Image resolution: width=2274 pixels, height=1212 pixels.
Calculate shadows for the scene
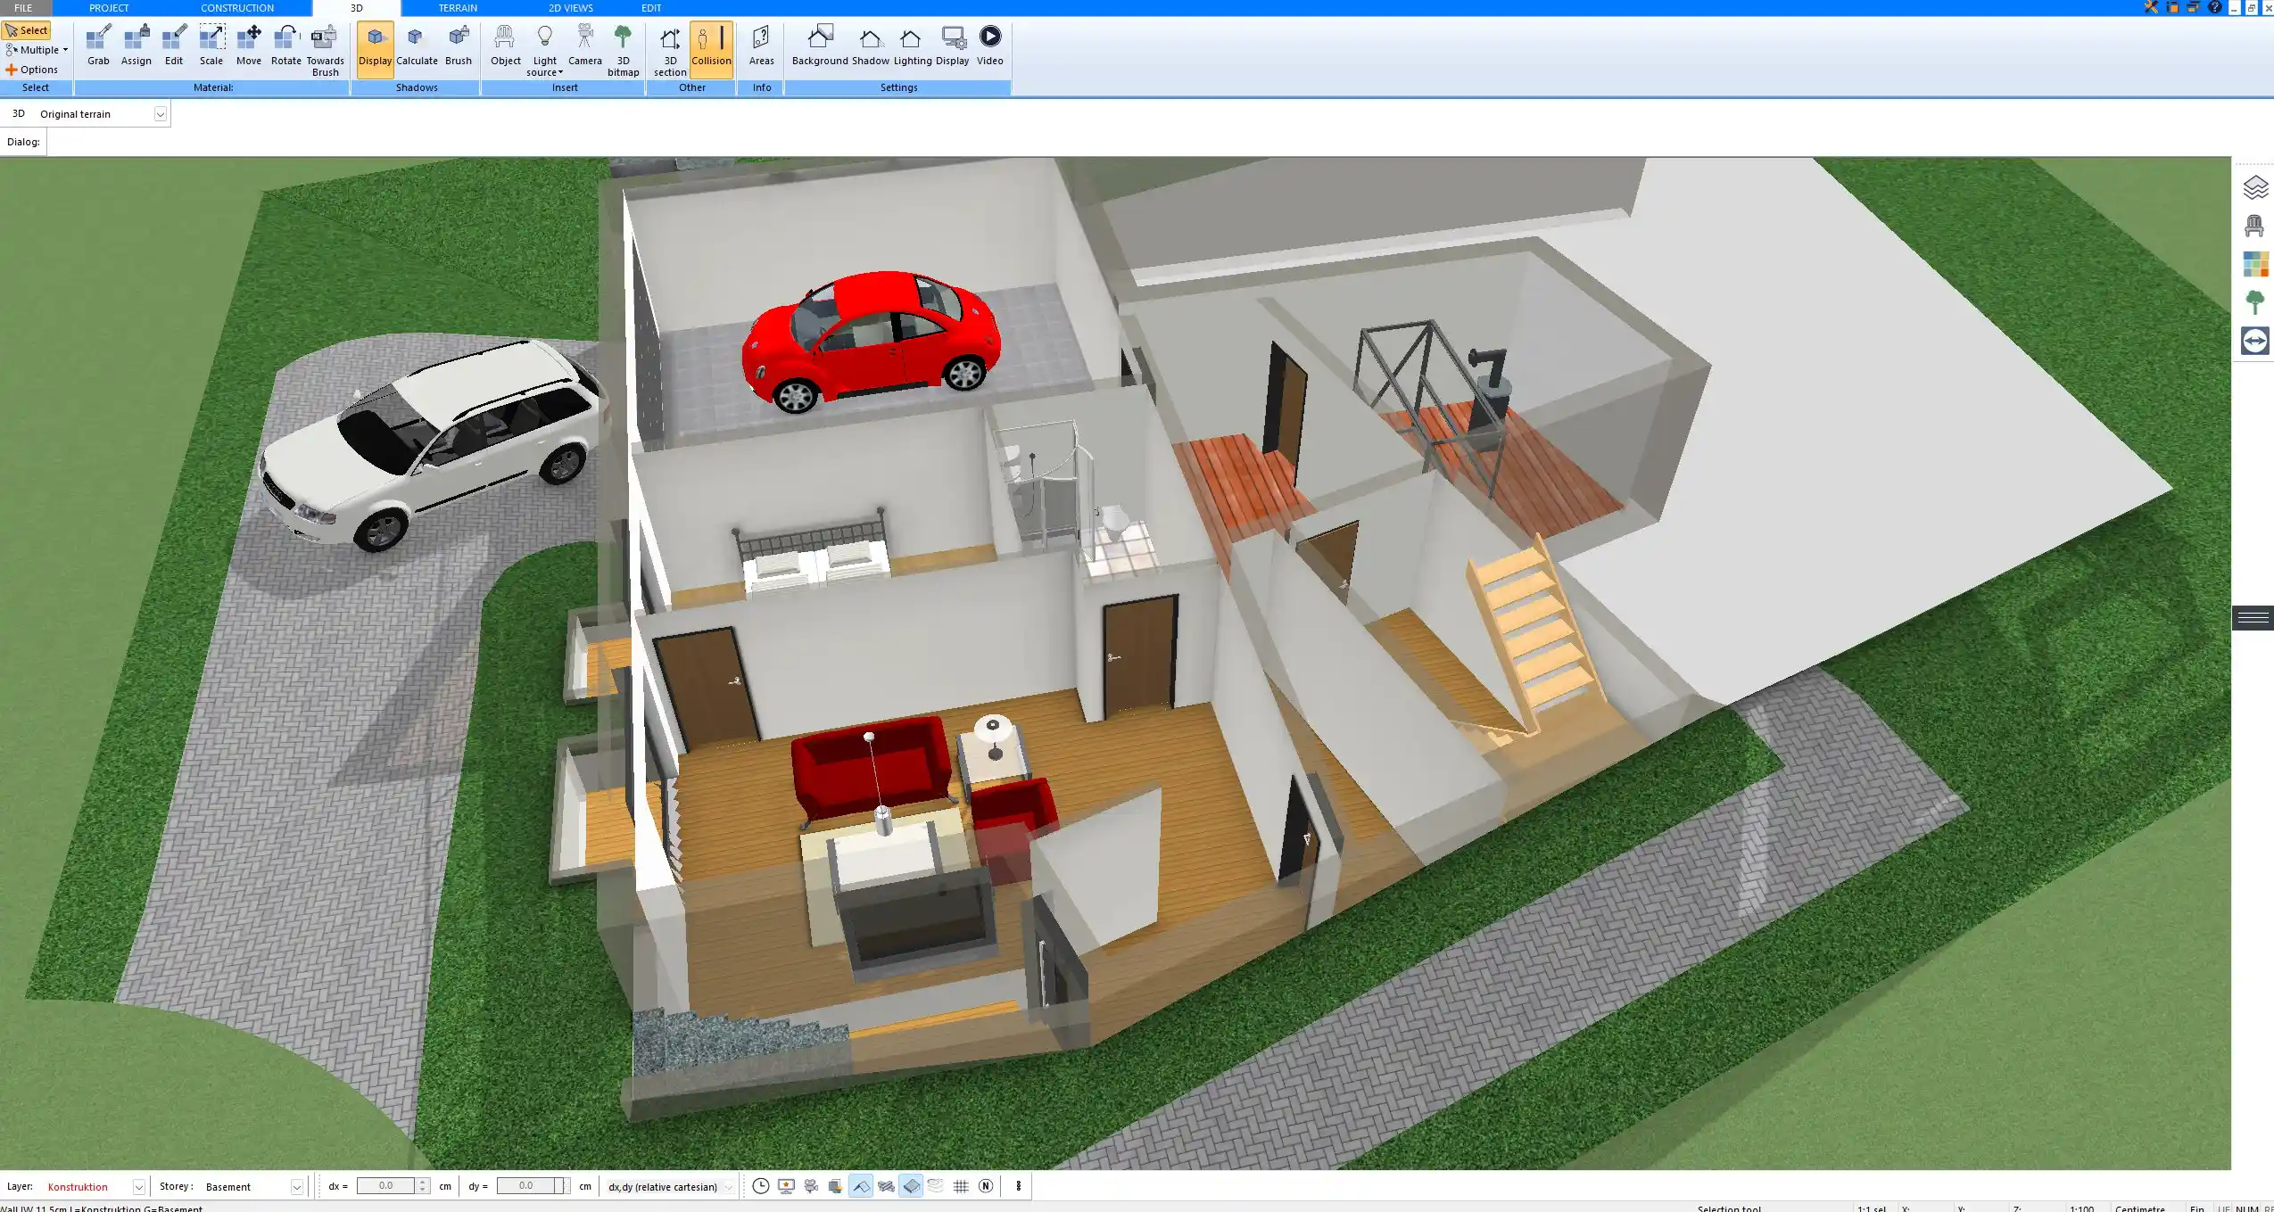point(418,45)
